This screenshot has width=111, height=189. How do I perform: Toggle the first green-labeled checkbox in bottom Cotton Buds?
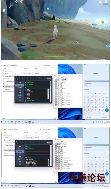click(26, 146)
